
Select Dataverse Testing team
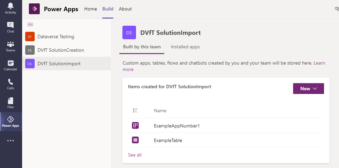[66, 37]
